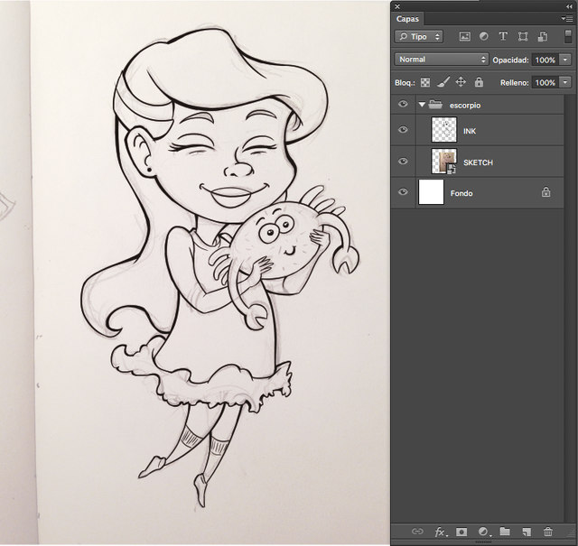Screen dimensions: 578x546
Task: Click the Opacidad 100% value field
Action: [x=545, y=60]
